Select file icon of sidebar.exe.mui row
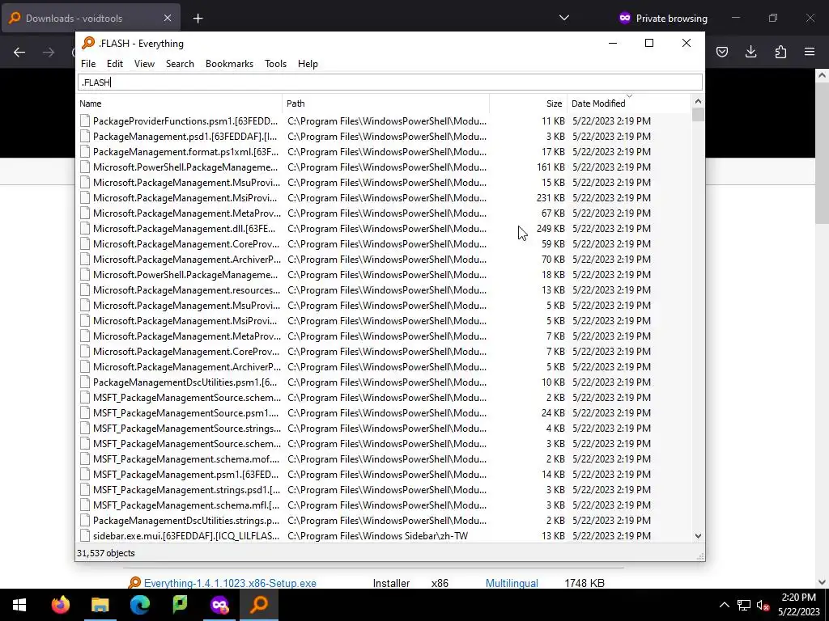 (84, 536)
